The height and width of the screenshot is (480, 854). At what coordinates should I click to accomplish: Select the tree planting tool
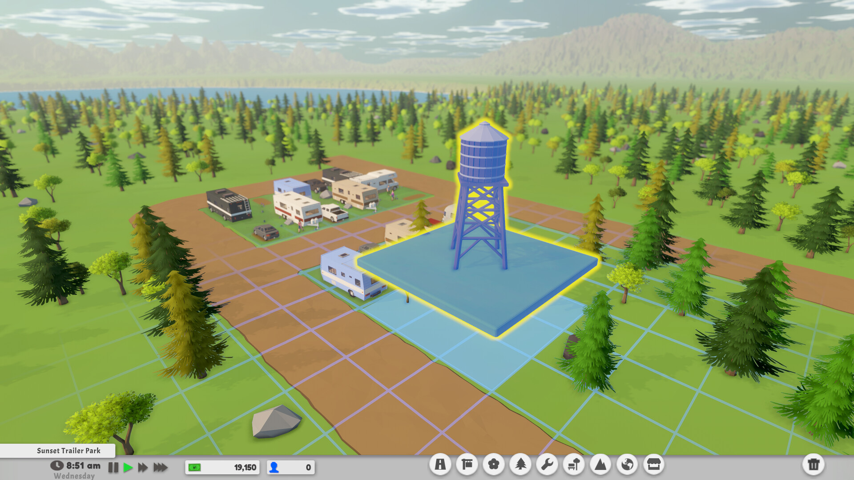521,464
